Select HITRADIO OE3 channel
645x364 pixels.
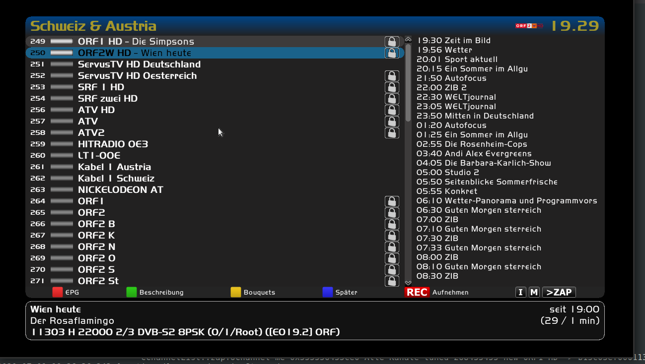113,144
